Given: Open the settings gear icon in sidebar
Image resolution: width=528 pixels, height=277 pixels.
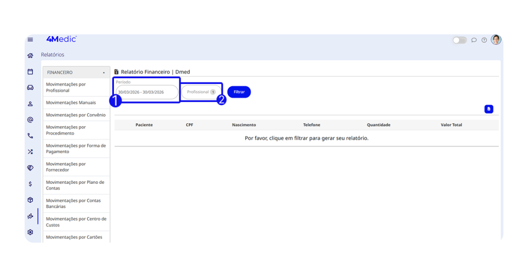Looking at the screenshot, I should click(30, 232).
